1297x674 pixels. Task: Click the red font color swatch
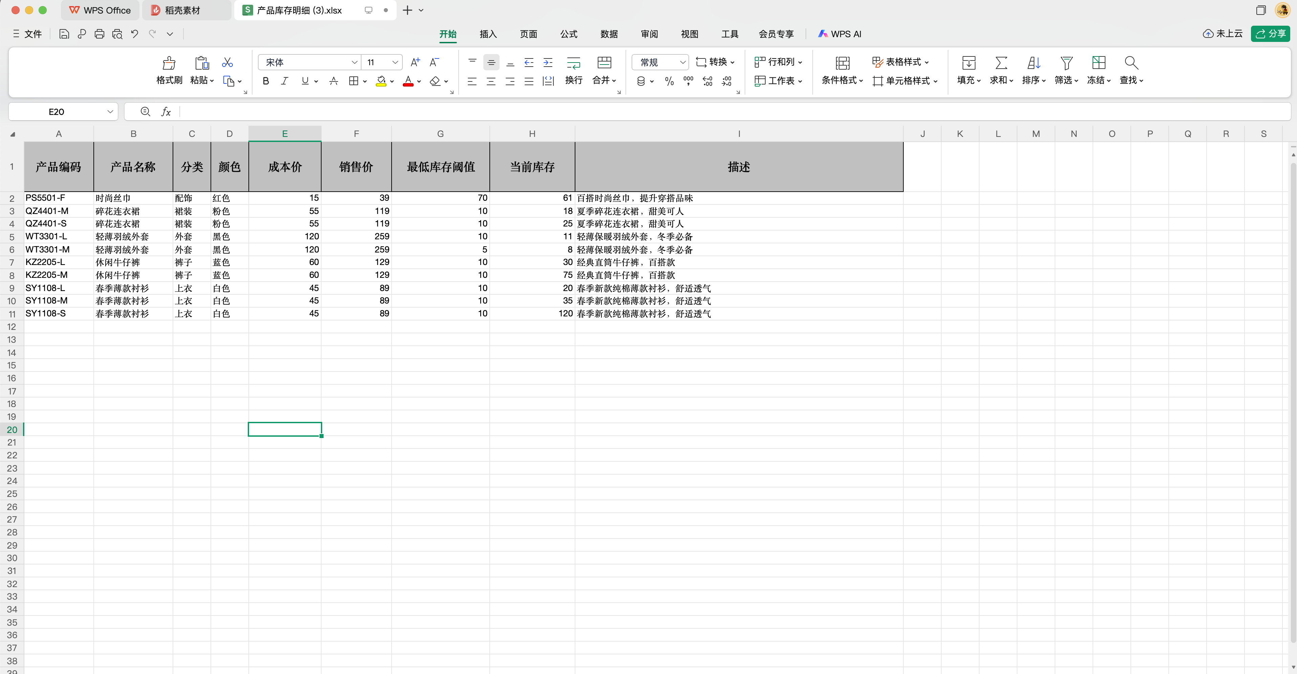pyautogui.click(x=408, y=81)
